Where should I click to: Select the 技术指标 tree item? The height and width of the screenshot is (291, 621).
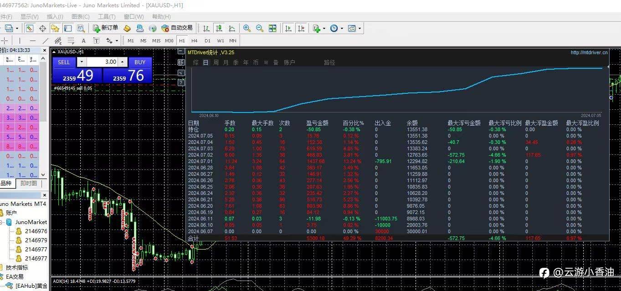pos(17,267)
